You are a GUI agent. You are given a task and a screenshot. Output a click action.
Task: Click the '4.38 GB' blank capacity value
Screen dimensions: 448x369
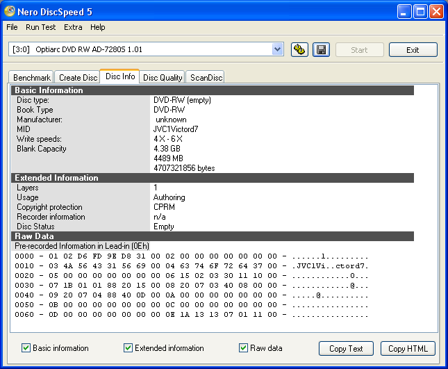(x=167, y=149)
